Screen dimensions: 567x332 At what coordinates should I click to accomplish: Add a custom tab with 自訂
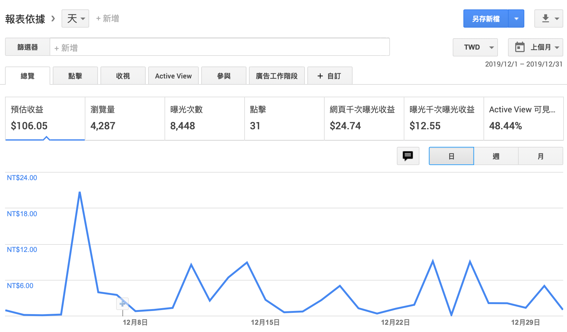coord(330,76)
